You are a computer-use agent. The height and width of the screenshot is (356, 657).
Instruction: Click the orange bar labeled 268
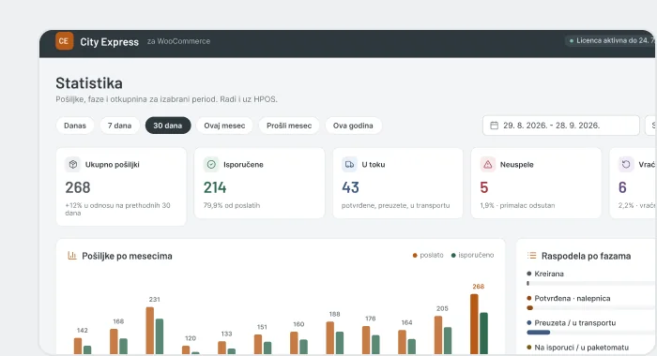tap(474, 324)
